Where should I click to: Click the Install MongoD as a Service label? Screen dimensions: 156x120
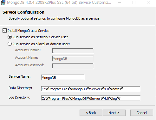click(28, 31)
